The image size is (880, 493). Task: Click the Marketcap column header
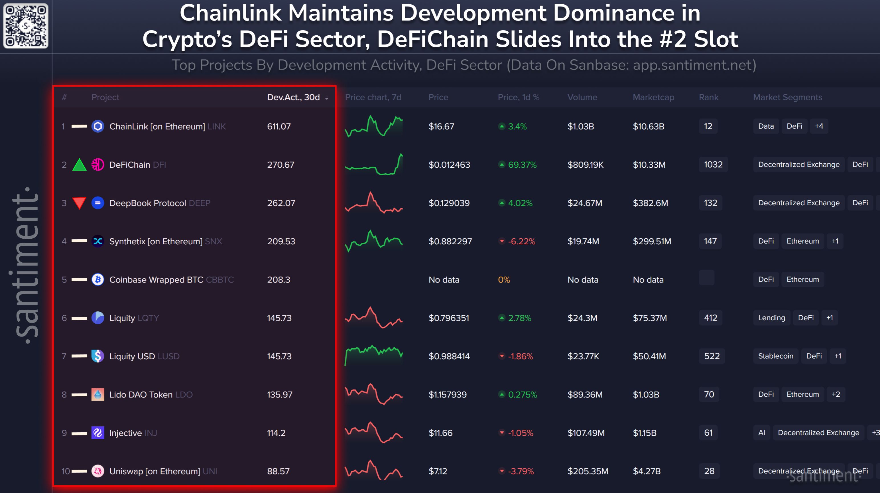653,97
